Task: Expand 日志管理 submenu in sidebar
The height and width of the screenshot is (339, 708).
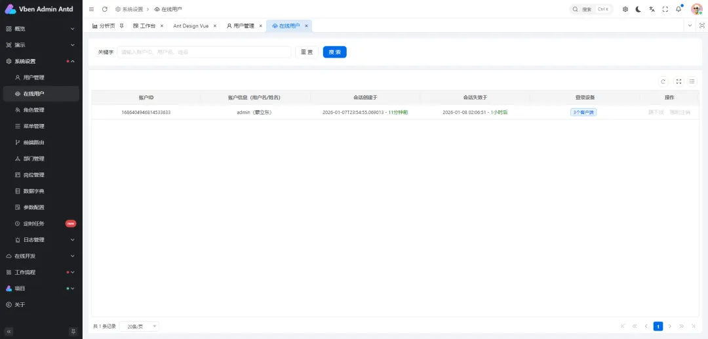Action: (x=41, y=240)
